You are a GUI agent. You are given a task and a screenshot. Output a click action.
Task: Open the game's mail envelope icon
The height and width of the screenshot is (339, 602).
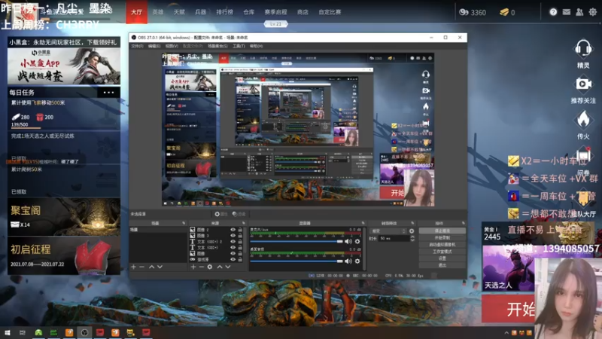coord(567,12)
